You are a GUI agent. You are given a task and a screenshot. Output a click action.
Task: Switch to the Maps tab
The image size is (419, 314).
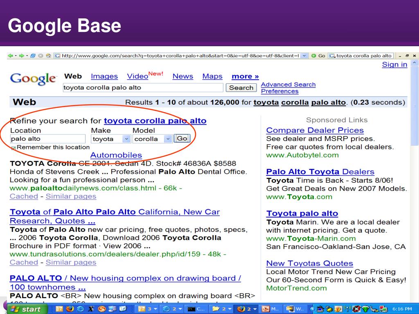212,76
